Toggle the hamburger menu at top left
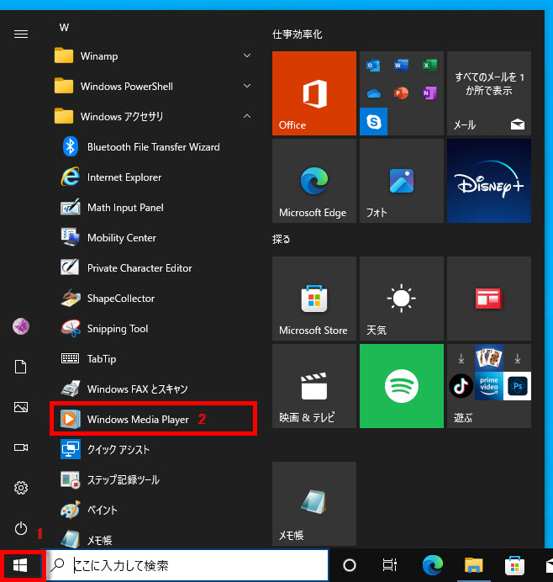Viewport: 553px width, 582px height. [x=21, y=34]
